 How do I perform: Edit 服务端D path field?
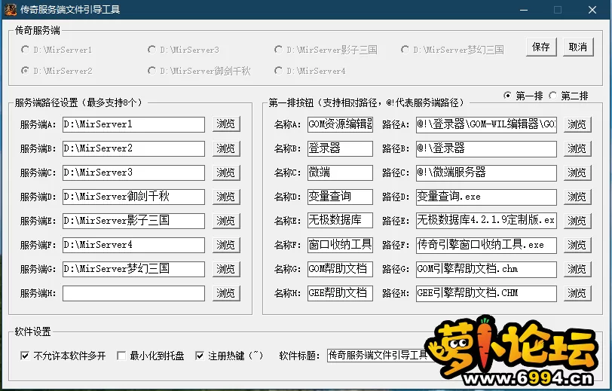pyautogui.click(x=133, y=197)
